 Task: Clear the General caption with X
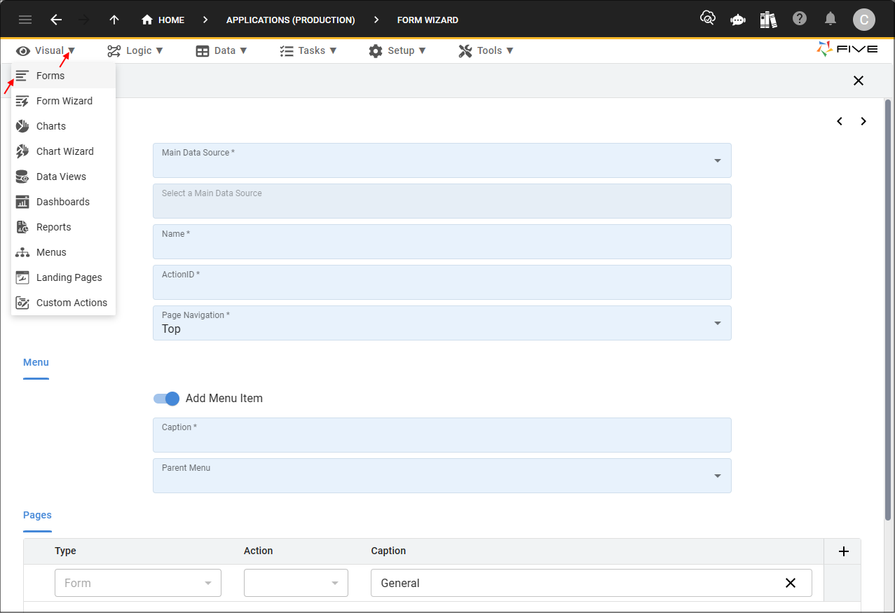coord(791,583)
